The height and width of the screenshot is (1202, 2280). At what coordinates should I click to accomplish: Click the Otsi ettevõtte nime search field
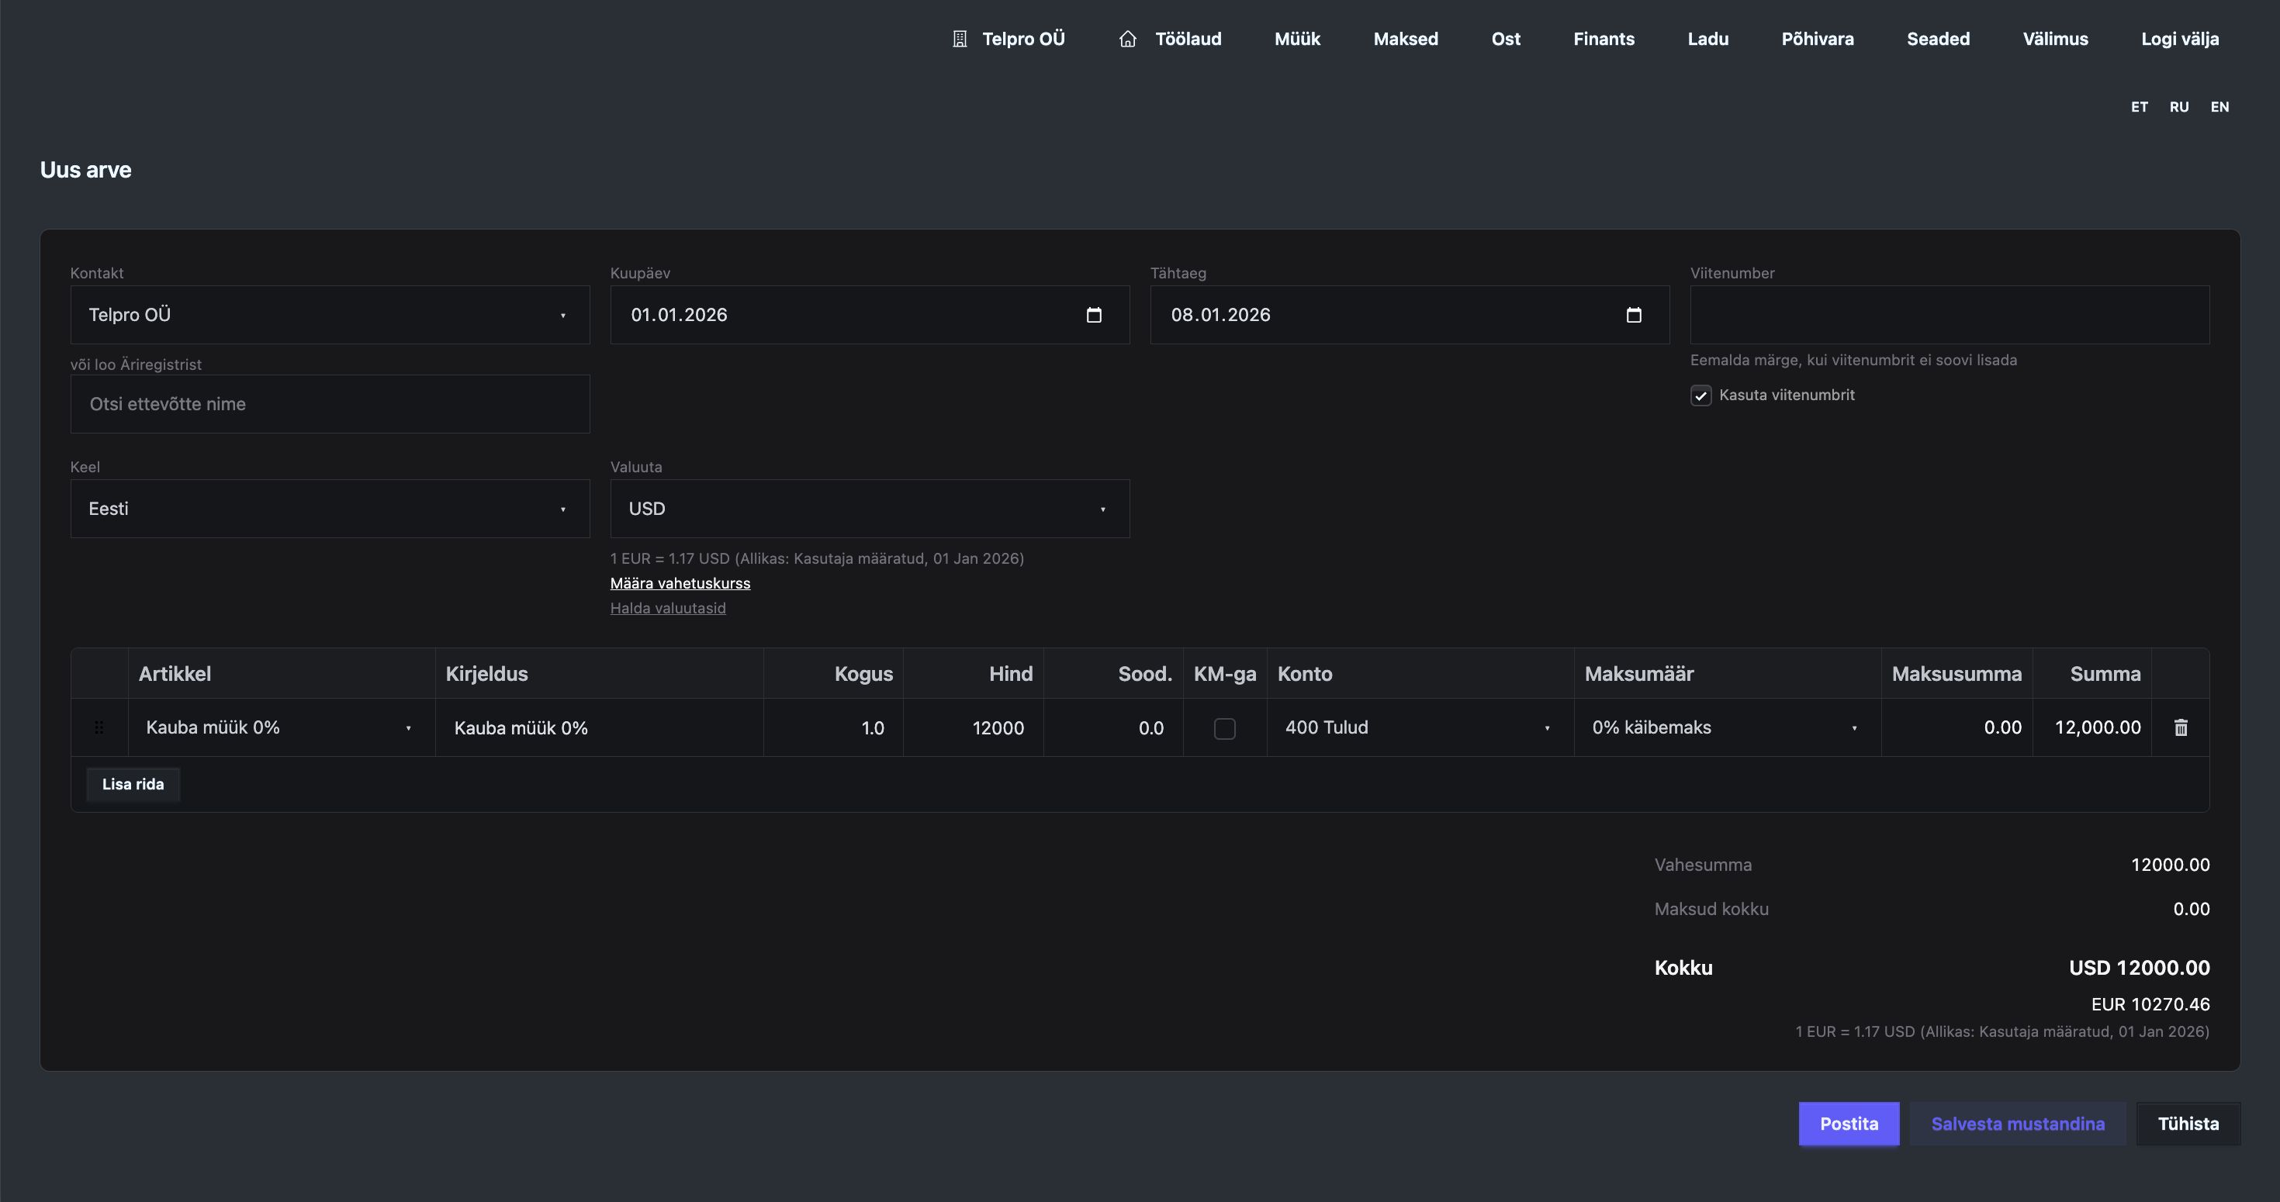tap(329, 404)
